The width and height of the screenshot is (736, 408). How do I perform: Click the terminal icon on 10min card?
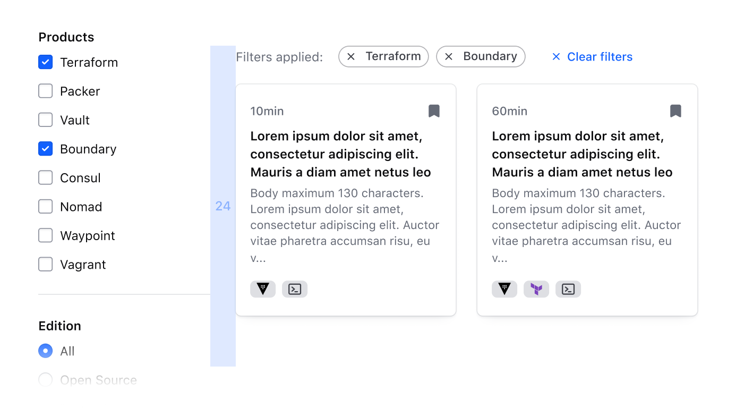[x=295, y=289]
